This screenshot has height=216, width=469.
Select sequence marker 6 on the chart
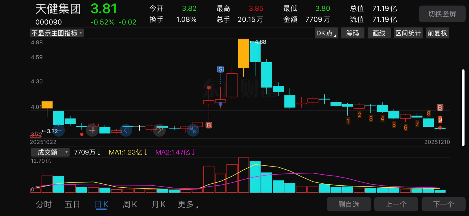(405, 128)
